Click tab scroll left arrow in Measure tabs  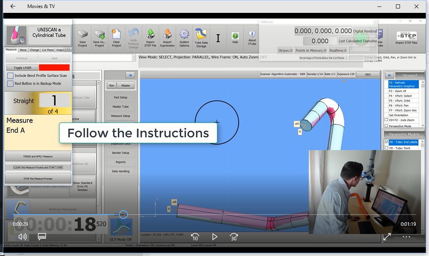[66, 50]
